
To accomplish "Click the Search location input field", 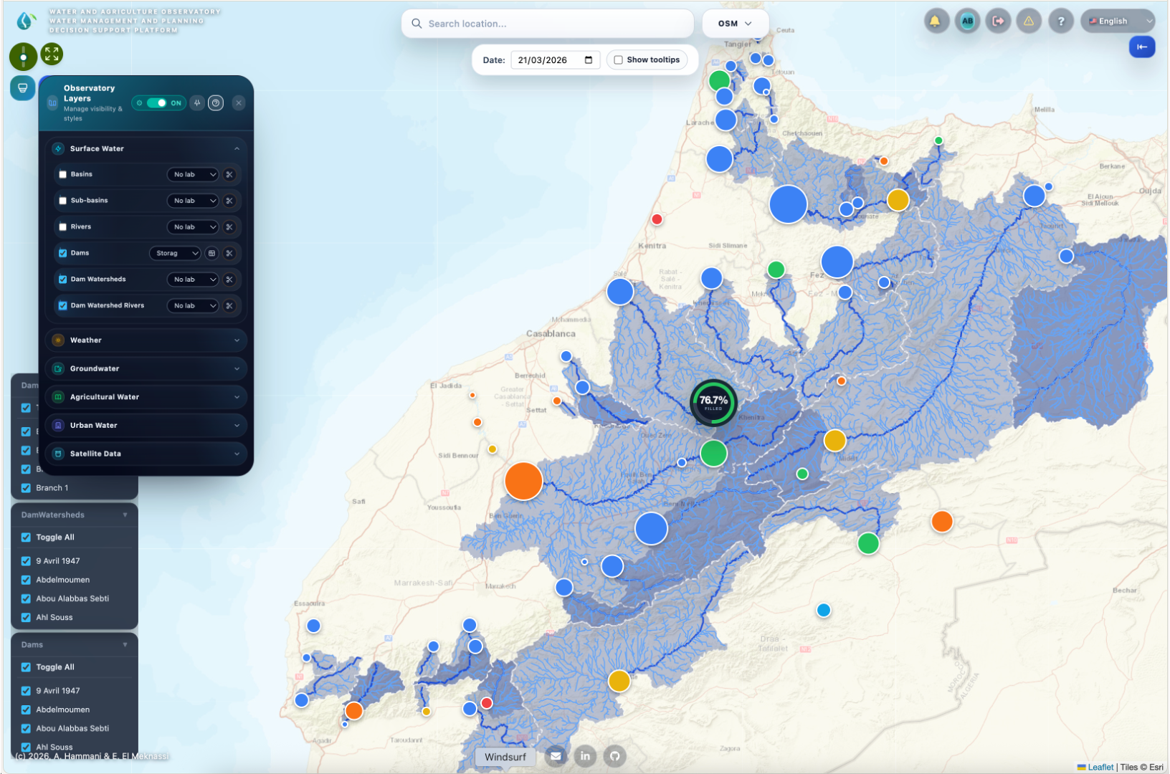I will pos(547,24).
